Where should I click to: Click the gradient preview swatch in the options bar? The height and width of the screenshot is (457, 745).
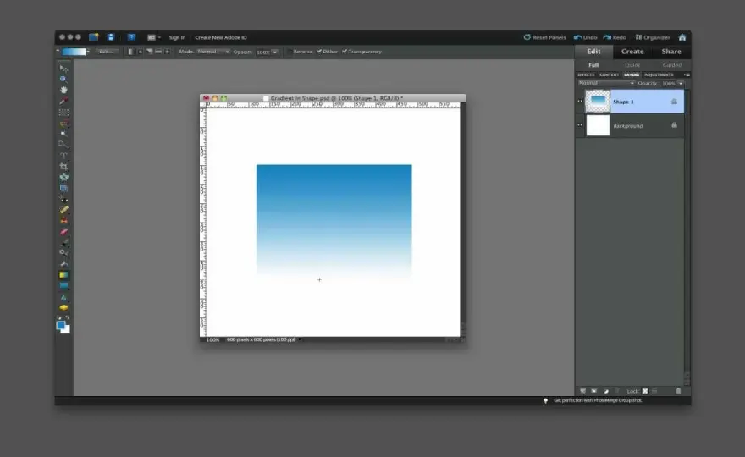[x=74, y=52]
